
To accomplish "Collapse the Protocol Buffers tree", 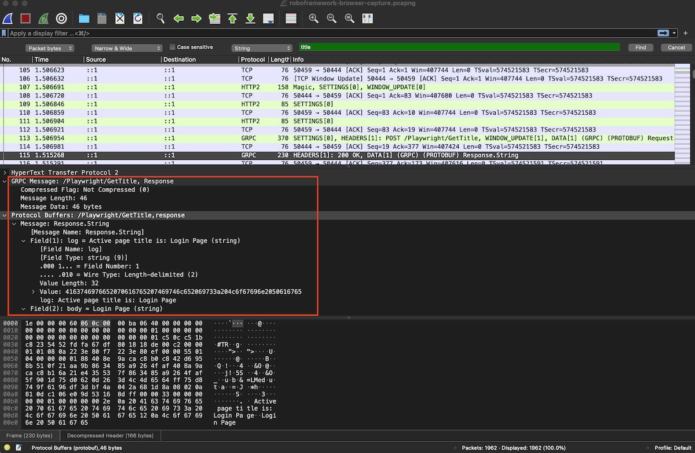I will tap(5, 215).
